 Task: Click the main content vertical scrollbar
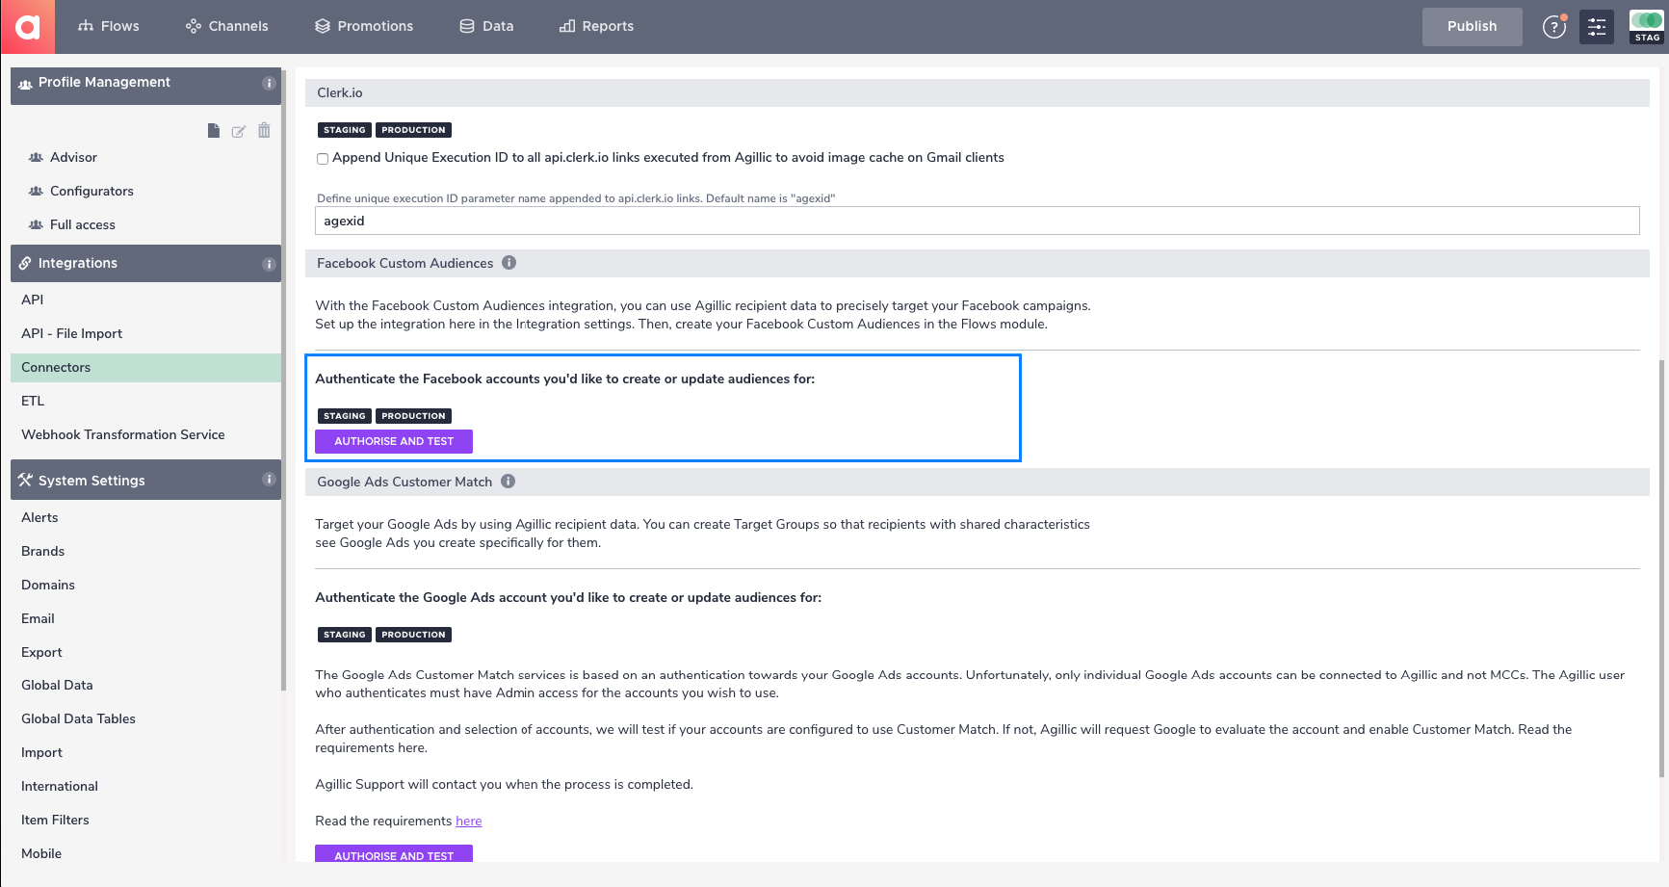pyautogui.click(x=1662, y=568)
